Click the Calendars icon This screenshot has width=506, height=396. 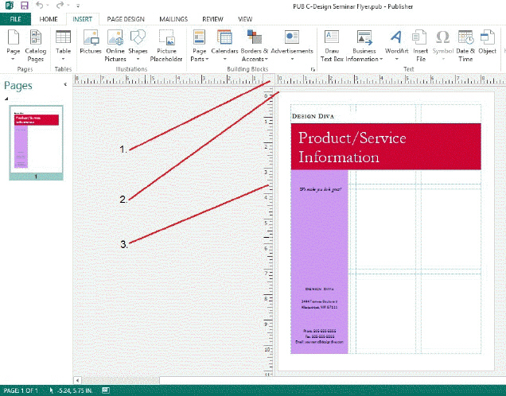coord(224,37)
